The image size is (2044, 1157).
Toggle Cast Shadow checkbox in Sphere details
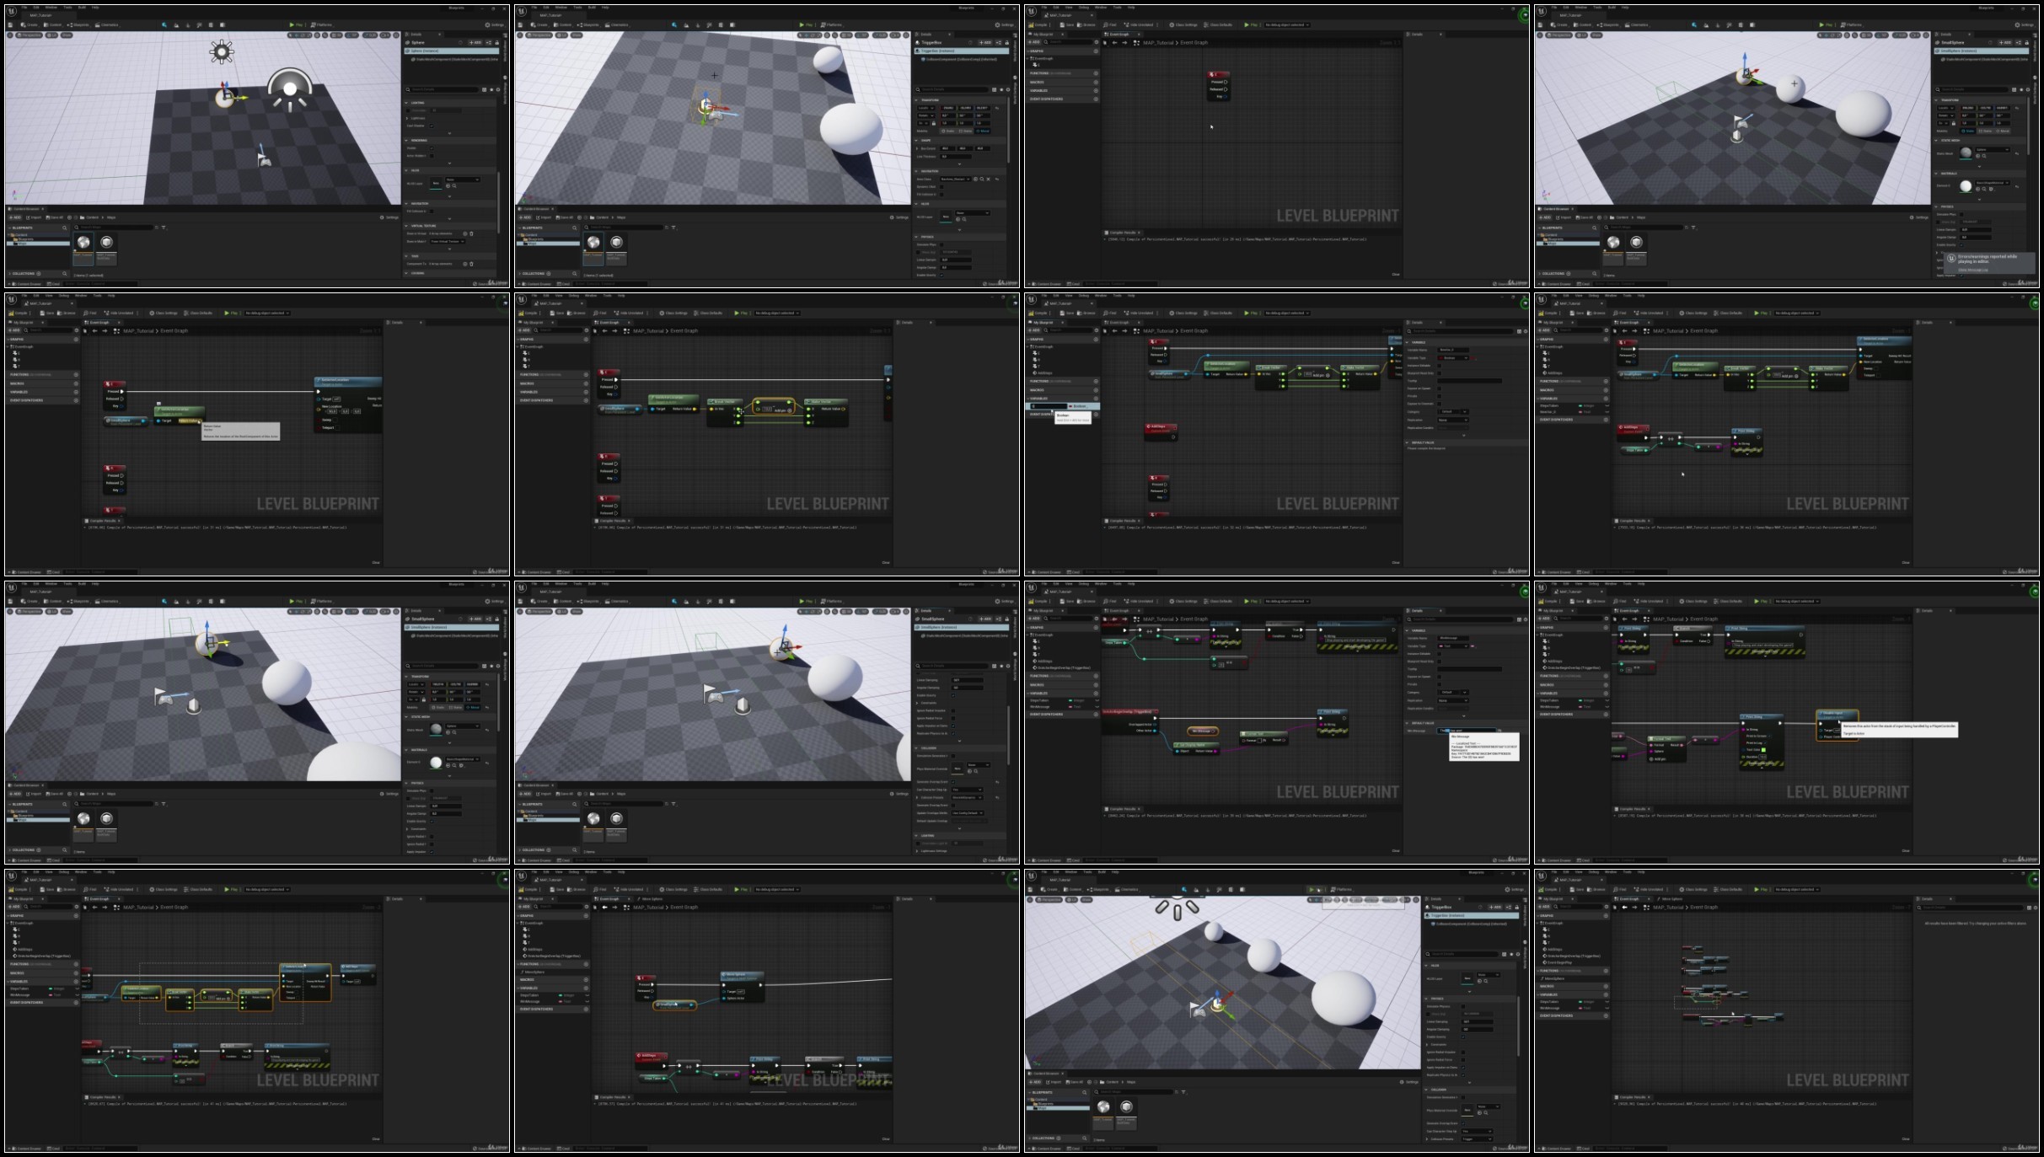coord(432,126)
